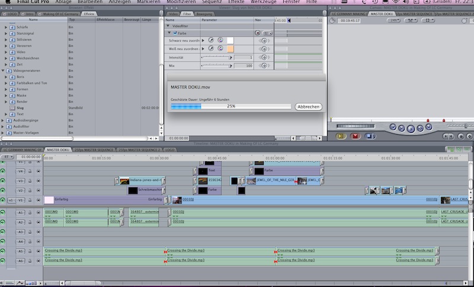
Task: Open the RT dropdown in Timeline
Action: point(7,157)
